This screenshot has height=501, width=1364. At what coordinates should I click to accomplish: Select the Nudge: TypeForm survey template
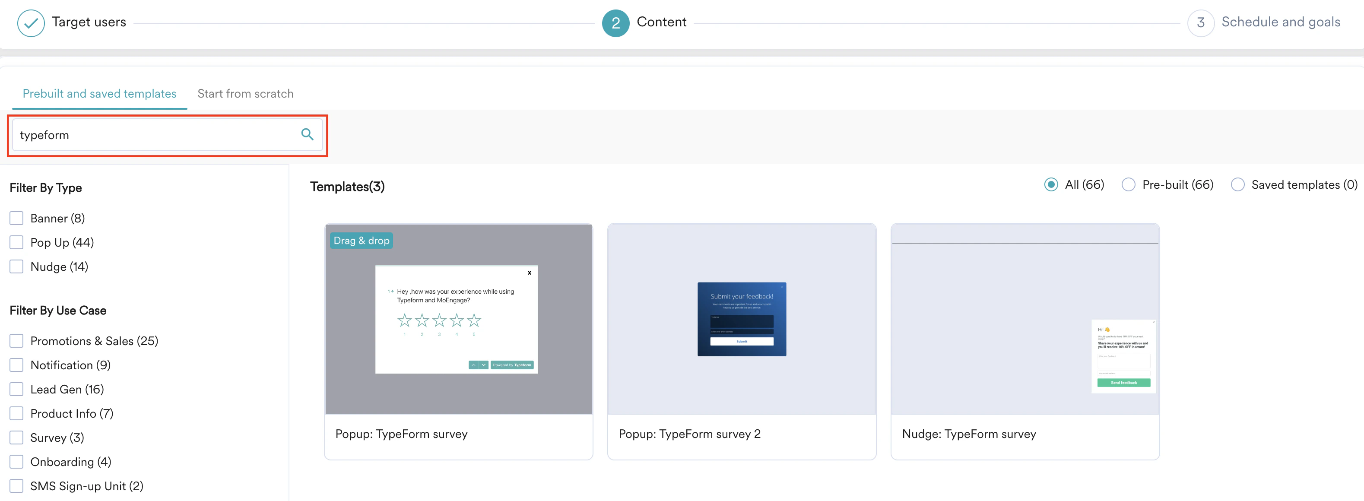pos(1025,341)
